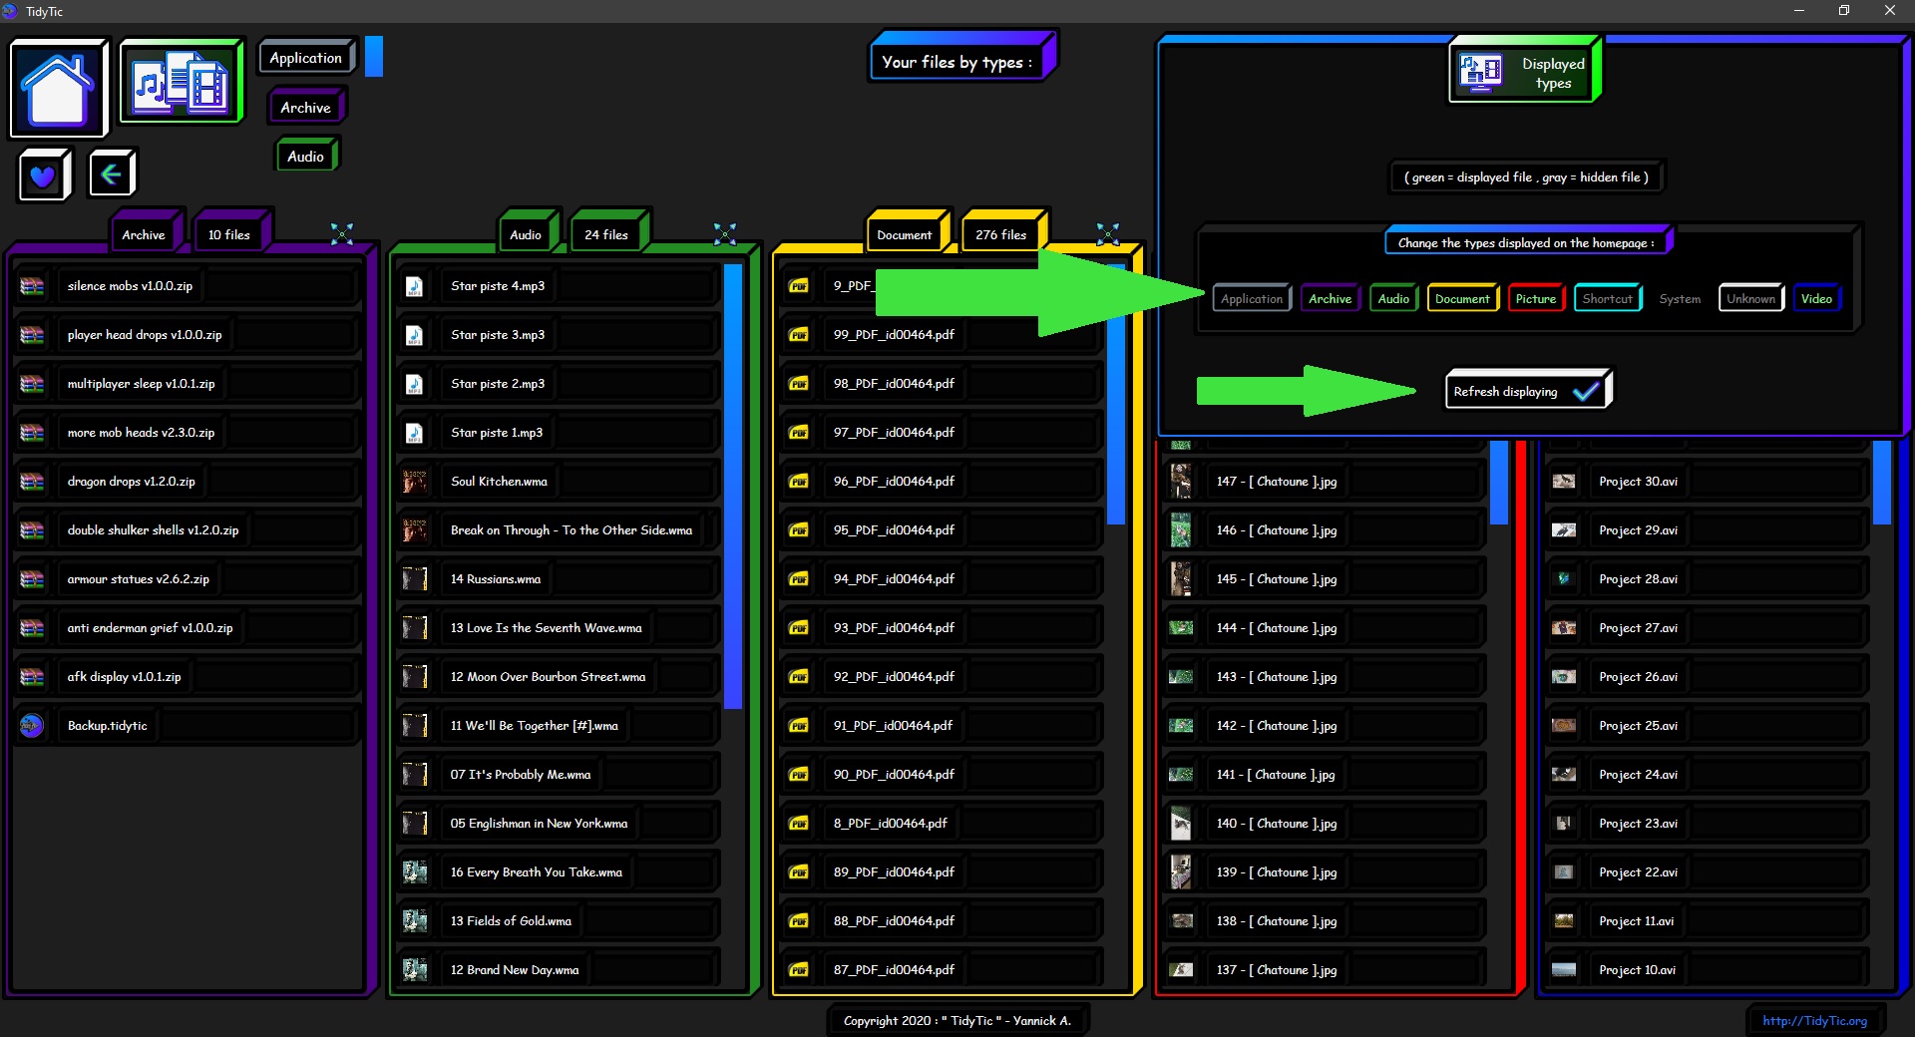Open 13 Love Is the Seventh Wave.wma
The height and width of the screenshot is (1037, 1915).
click(x=559, y=628)
